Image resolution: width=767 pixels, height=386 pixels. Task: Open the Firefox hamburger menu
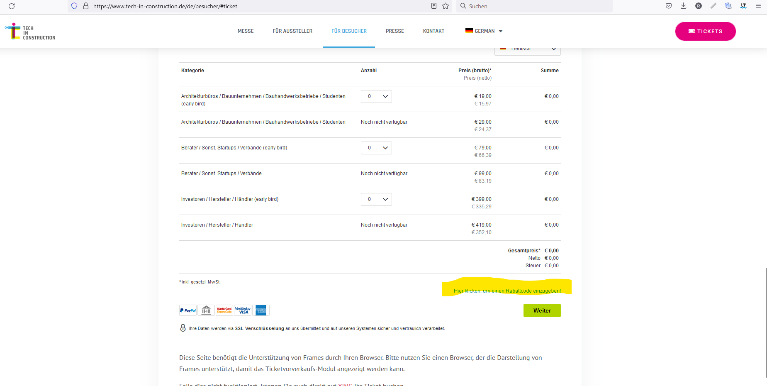pos(758,6)
